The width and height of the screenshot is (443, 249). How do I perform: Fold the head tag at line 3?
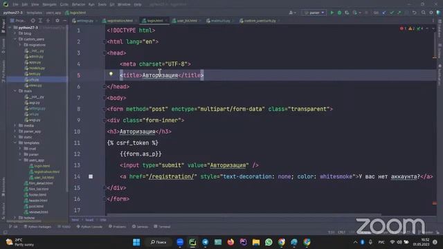click(105, 53)
